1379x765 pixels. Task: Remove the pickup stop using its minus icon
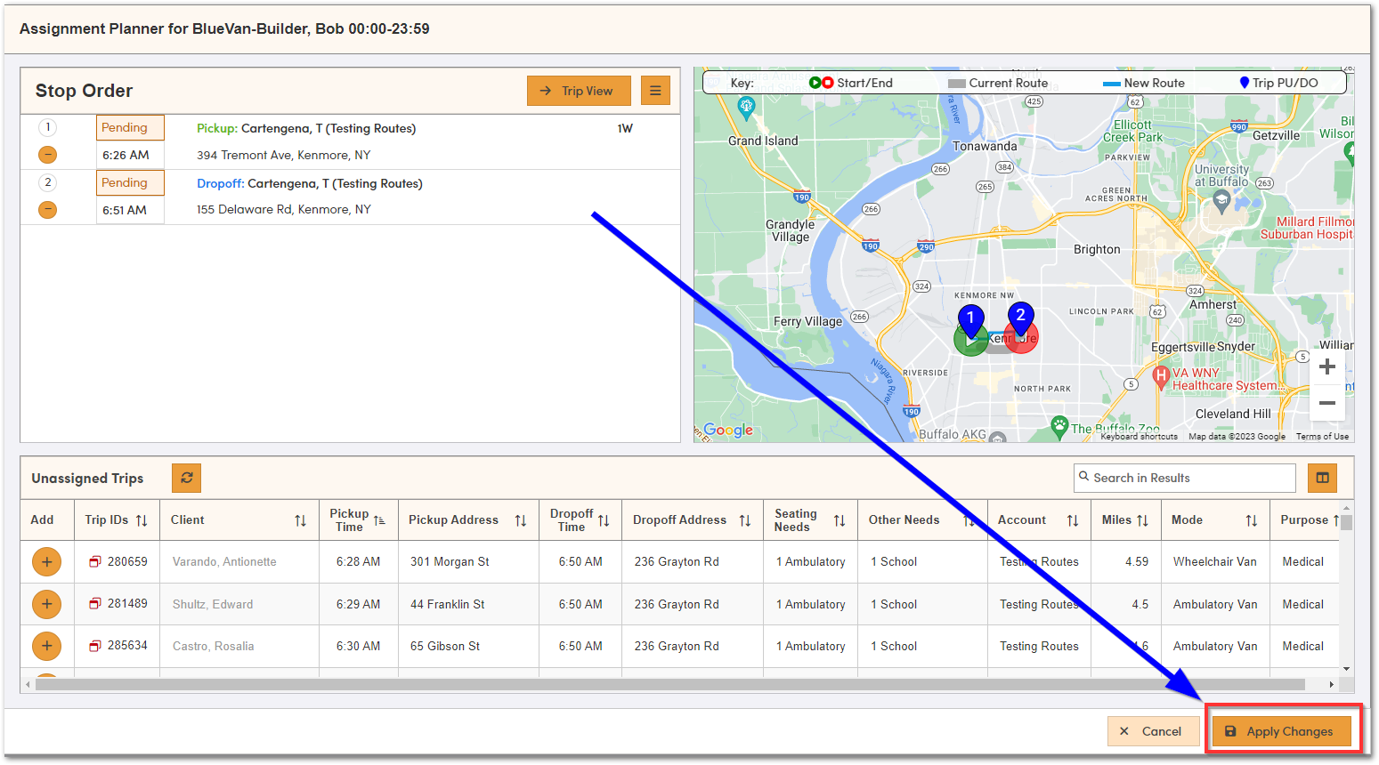[47, 154]
